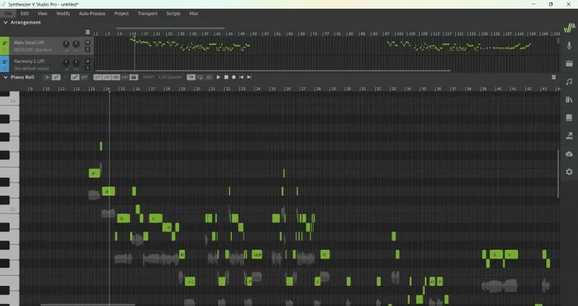The height and width of the screenshot is (306, 578).
Task: Open the Voice panel microphone icon
Action: [569, 45]
